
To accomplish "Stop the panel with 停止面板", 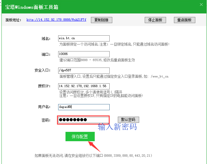I will (155, 20).
